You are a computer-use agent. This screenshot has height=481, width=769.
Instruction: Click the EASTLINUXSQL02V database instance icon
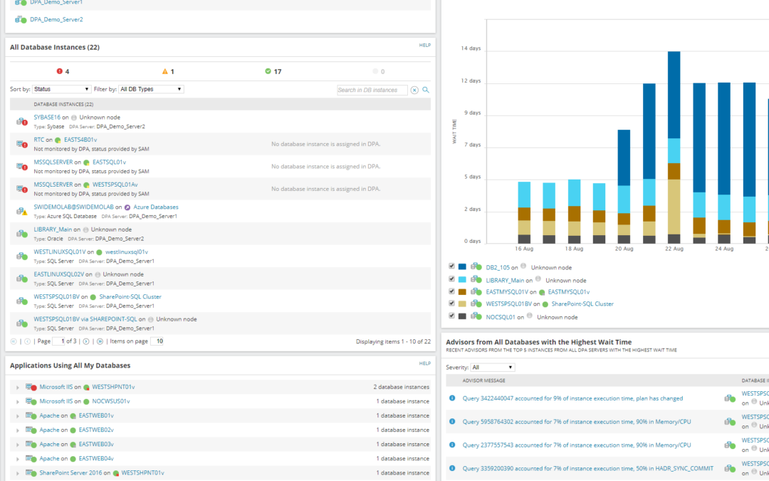21,279
